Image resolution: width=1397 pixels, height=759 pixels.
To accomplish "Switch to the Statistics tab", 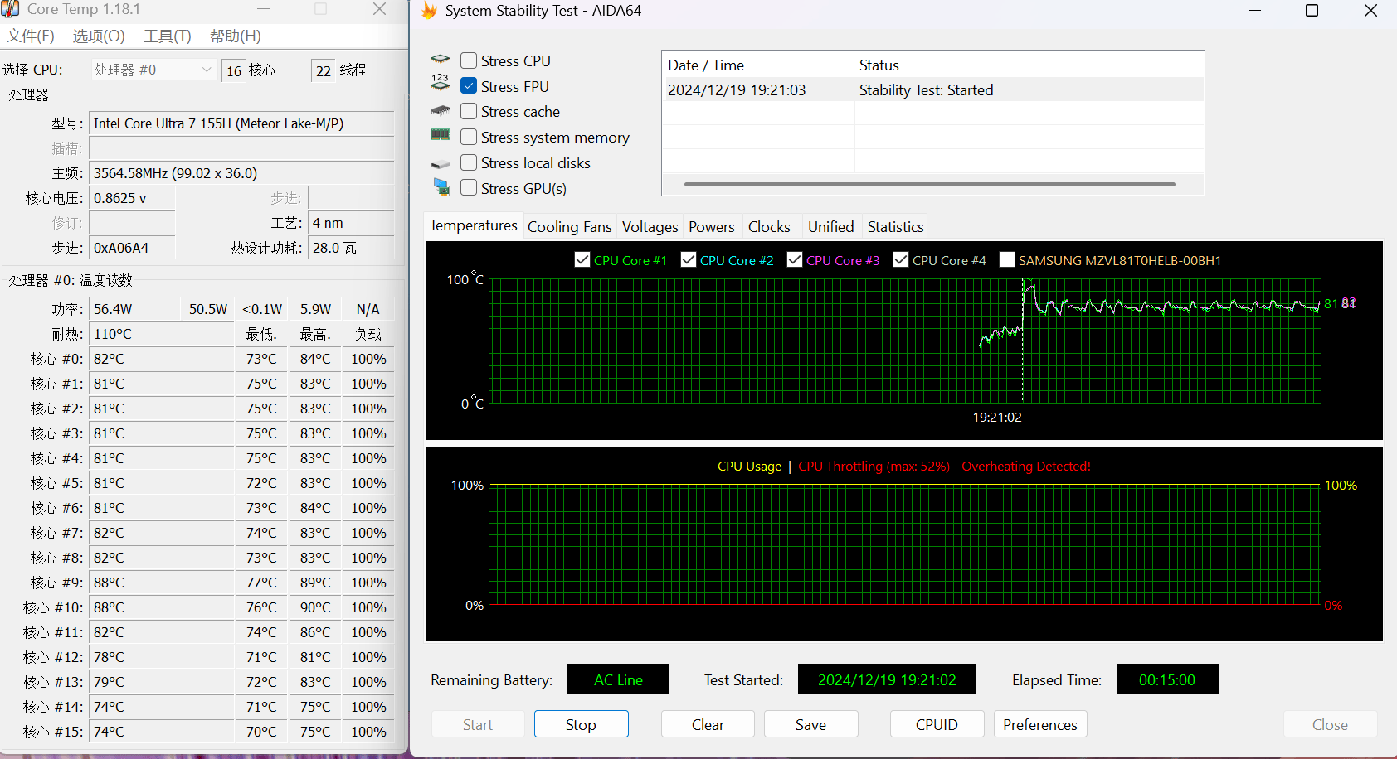I will (895, 226).
